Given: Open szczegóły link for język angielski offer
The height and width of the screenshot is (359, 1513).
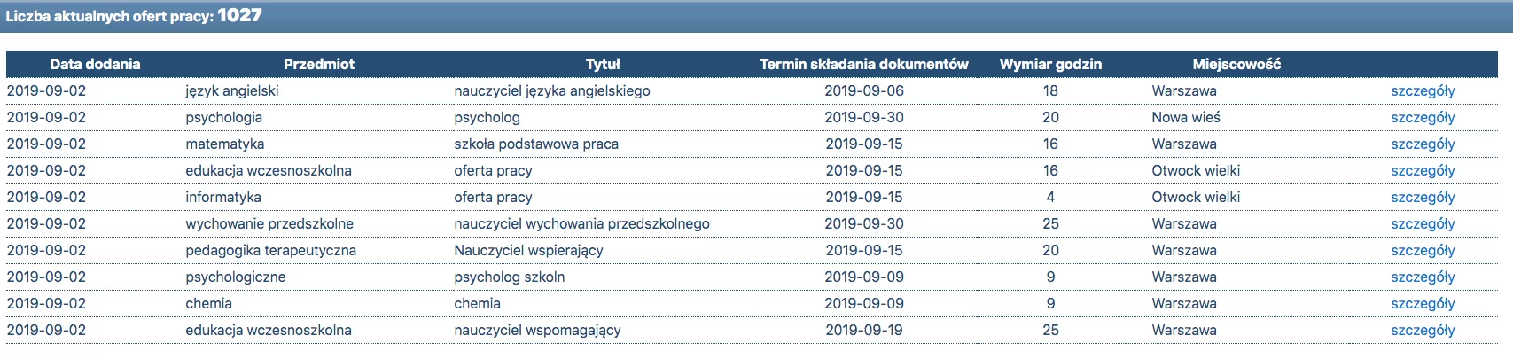Looking at the screenshot, I should tap(1423, 91).
